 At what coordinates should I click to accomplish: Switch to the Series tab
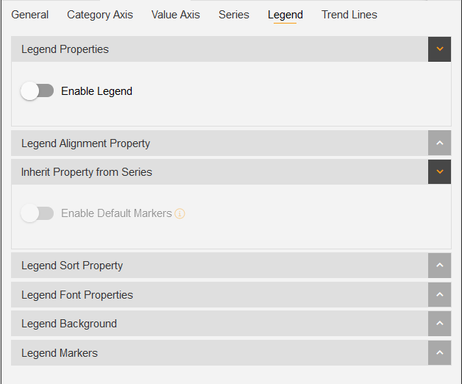[x=234, y=15]
